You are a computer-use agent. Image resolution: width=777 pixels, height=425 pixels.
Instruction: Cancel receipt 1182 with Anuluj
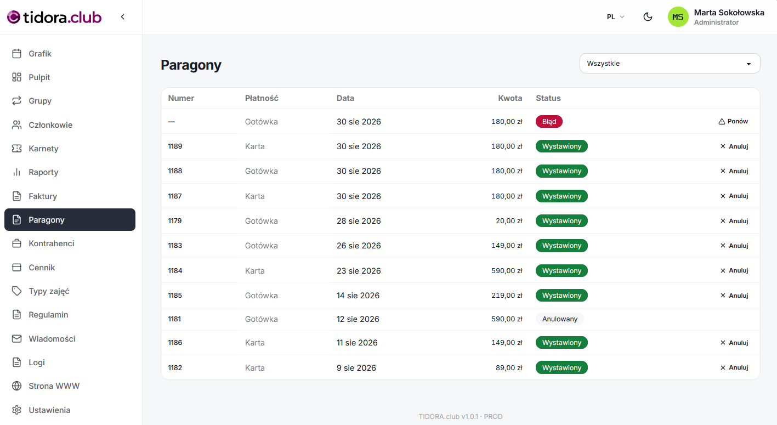click(734, 368)
